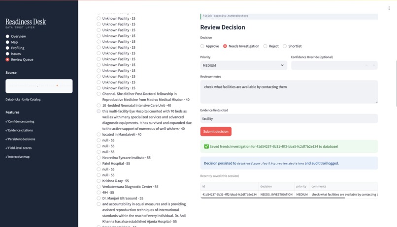Click the Interactive map feature item
Screen dimensions: 397x227
[17, 157]
